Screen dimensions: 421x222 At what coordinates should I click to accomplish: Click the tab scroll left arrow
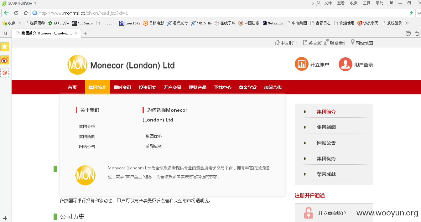pyautogui.click(x=5, y=33)
